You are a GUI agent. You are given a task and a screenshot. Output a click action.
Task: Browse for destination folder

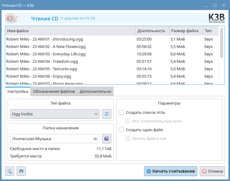coord(107,139)
